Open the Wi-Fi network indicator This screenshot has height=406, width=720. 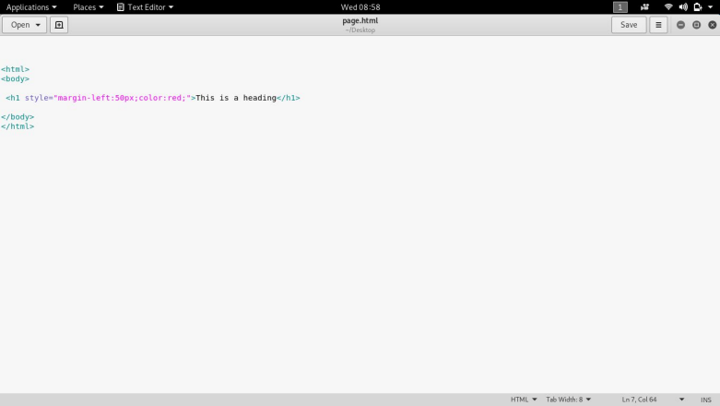coord(668,6)
